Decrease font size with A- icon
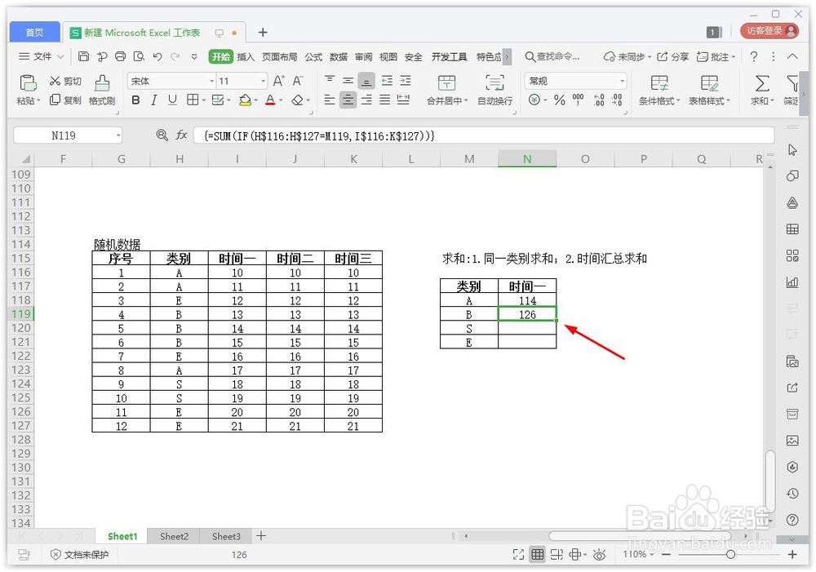The image size is (816, 572). coord(298,82)
